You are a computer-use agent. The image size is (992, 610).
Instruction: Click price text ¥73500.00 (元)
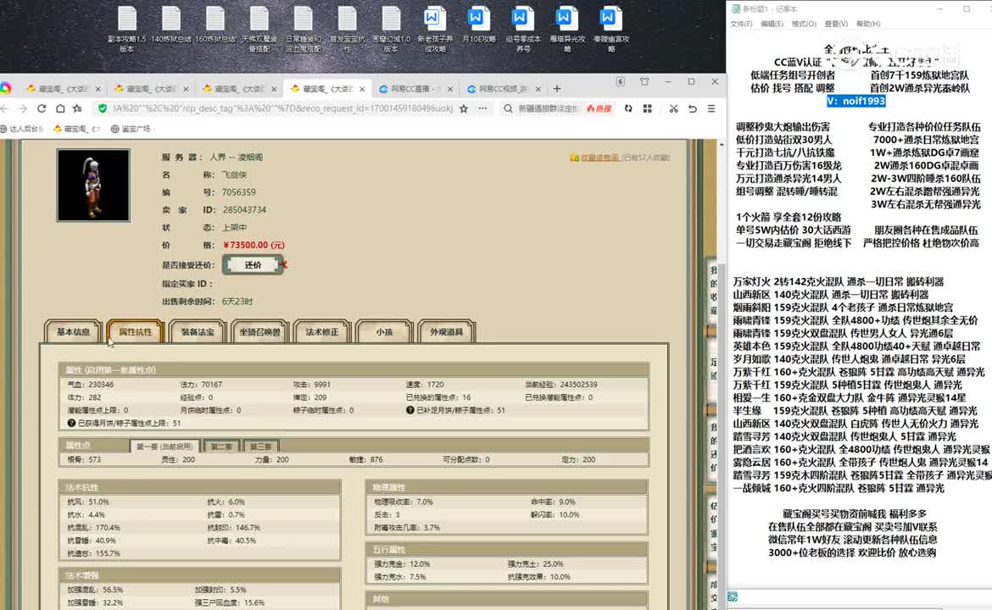(254, 245)
